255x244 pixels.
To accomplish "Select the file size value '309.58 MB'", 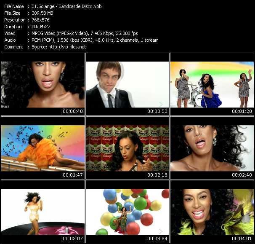I will tap(42, 13).
